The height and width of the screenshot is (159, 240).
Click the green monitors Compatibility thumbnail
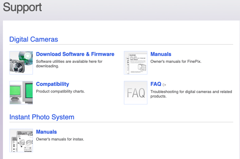tap(21, 93)
